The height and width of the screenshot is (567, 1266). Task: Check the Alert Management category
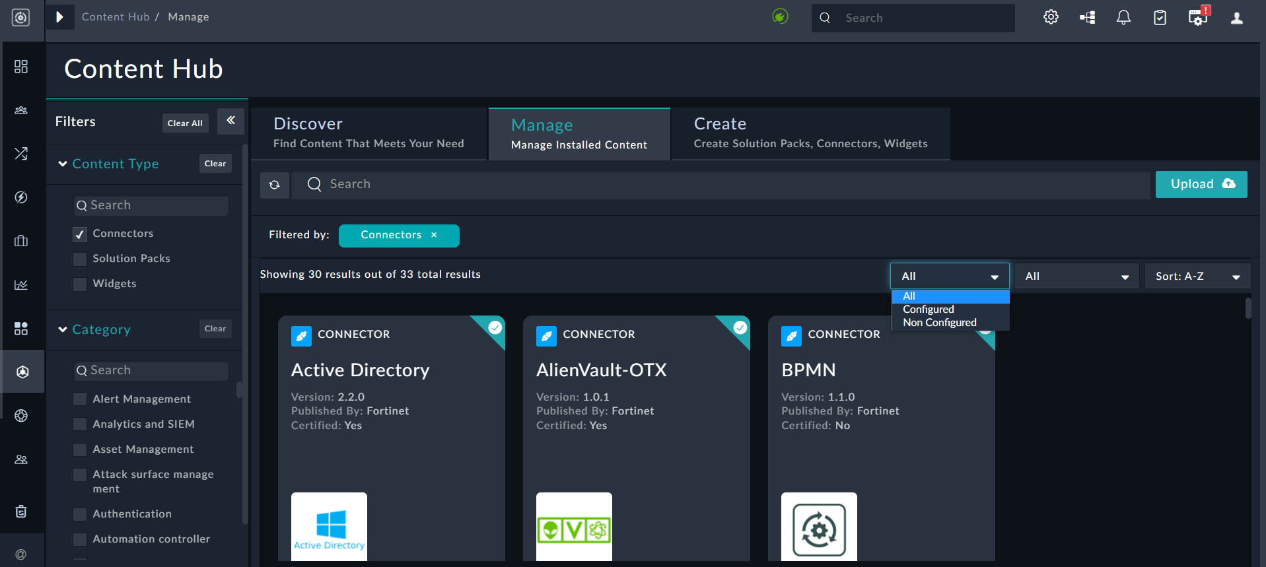(80, 399)
